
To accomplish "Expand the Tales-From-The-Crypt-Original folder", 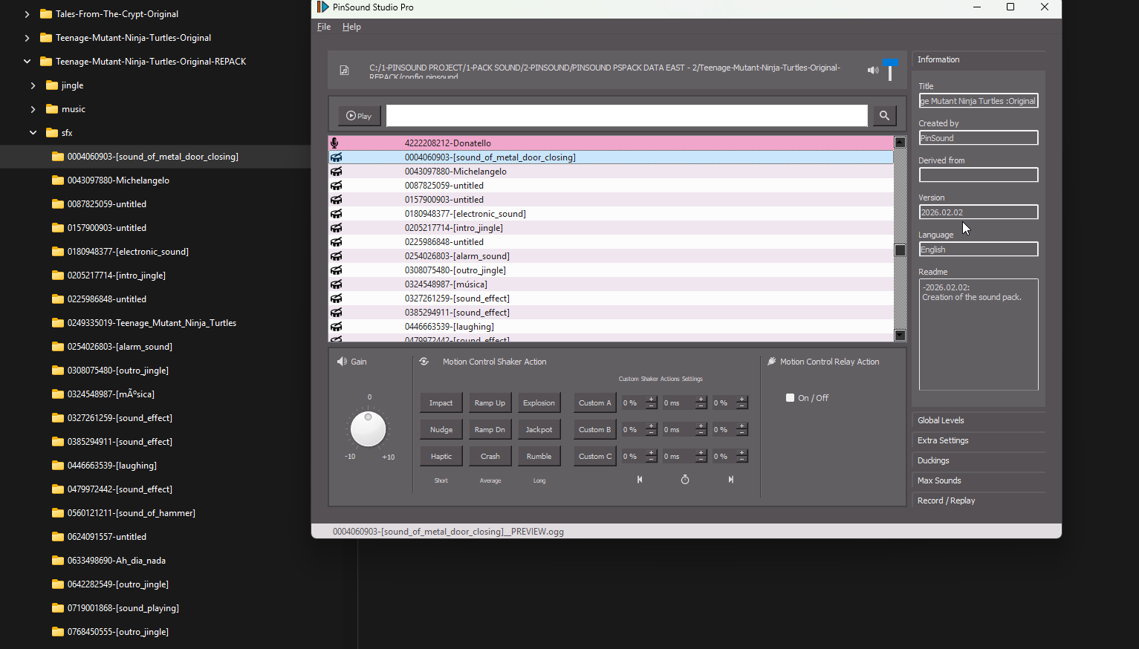I will [27, 14].
